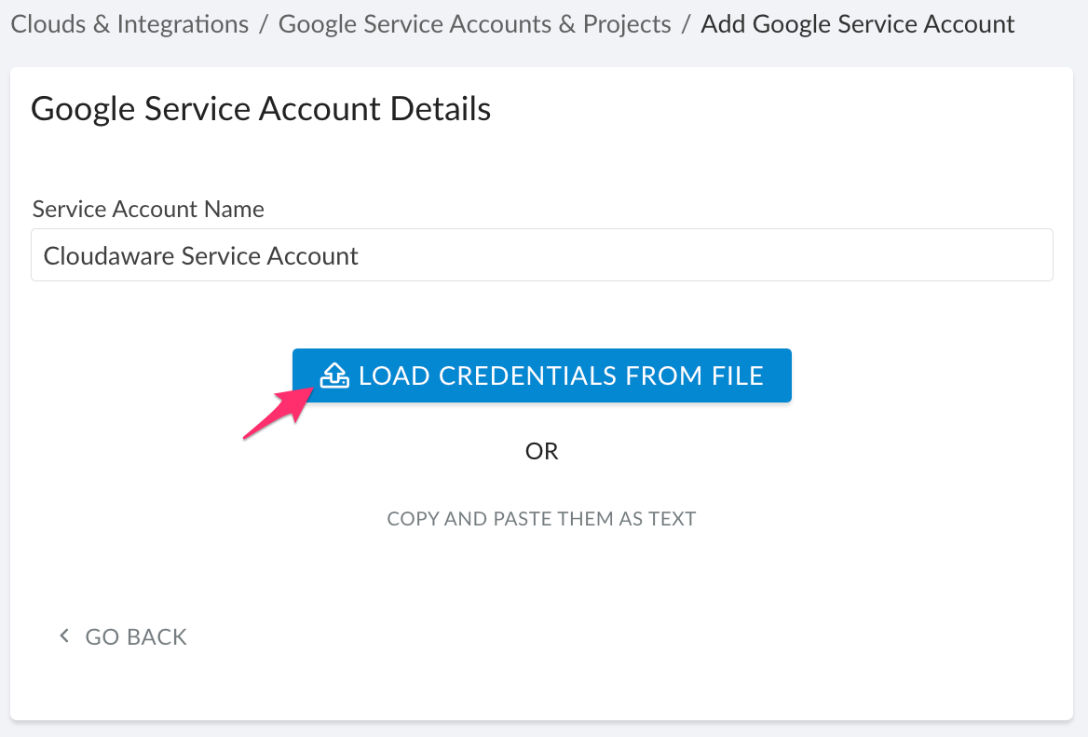The width and height of the screenshot is (1088, 737).
Task: Choose COPY AND PASTE THEM AS TEXT option
Action: 541,518
